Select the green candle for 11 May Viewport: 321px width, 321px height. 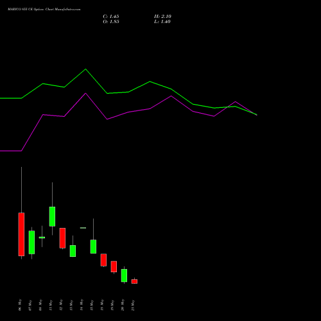click(x=52, y=216)
